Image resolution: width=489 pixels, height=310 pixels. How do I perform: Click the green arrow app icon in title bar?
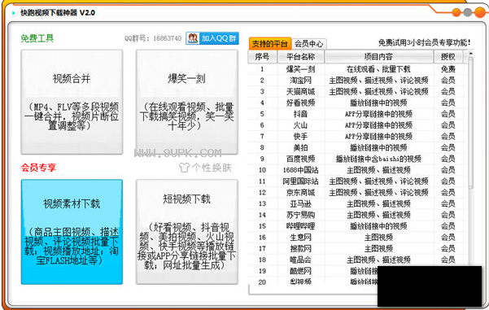(x=14, y=13)
